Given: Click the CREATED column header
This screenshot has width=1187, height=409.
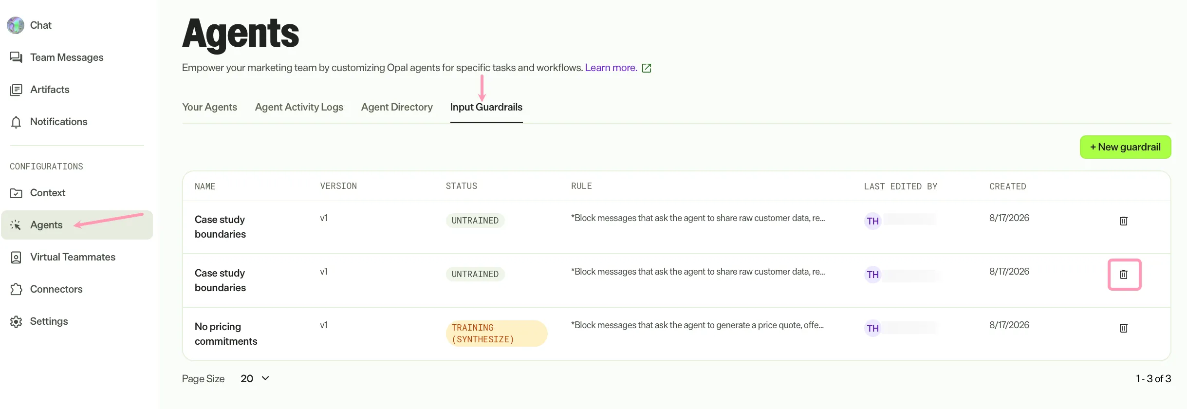Looking at the screenshot, I should click(1008, 186).
